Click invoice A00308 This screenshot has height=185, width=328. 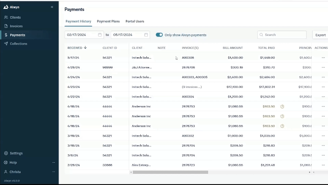coord(188,58)
